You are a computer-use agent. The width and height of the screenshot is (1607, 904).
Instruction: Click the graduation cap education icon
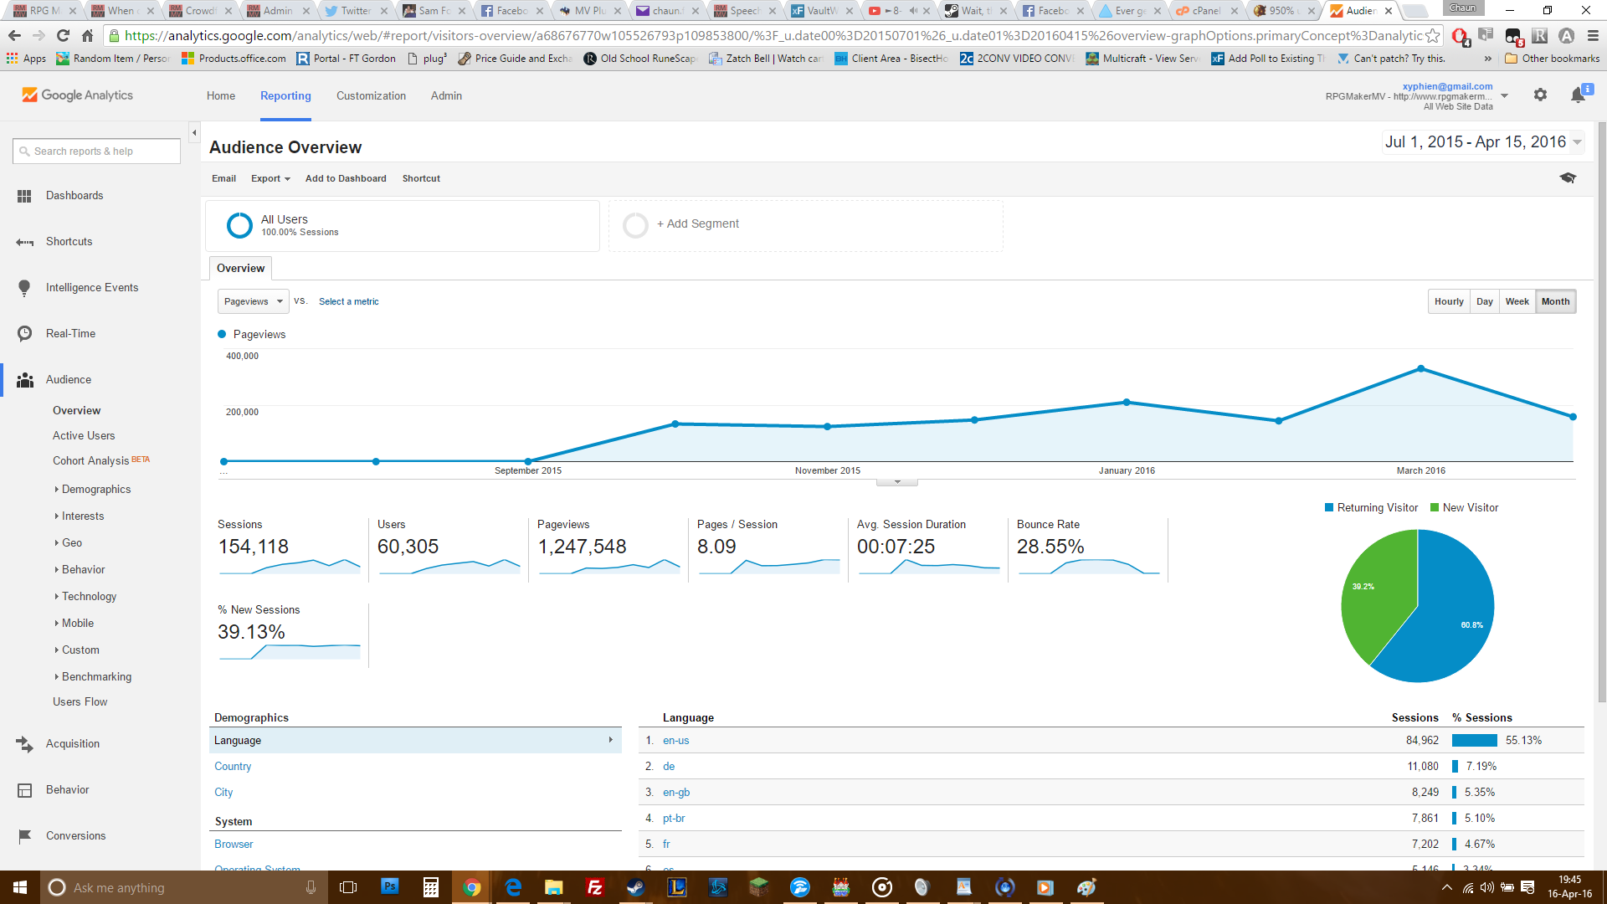[1568, 178]
